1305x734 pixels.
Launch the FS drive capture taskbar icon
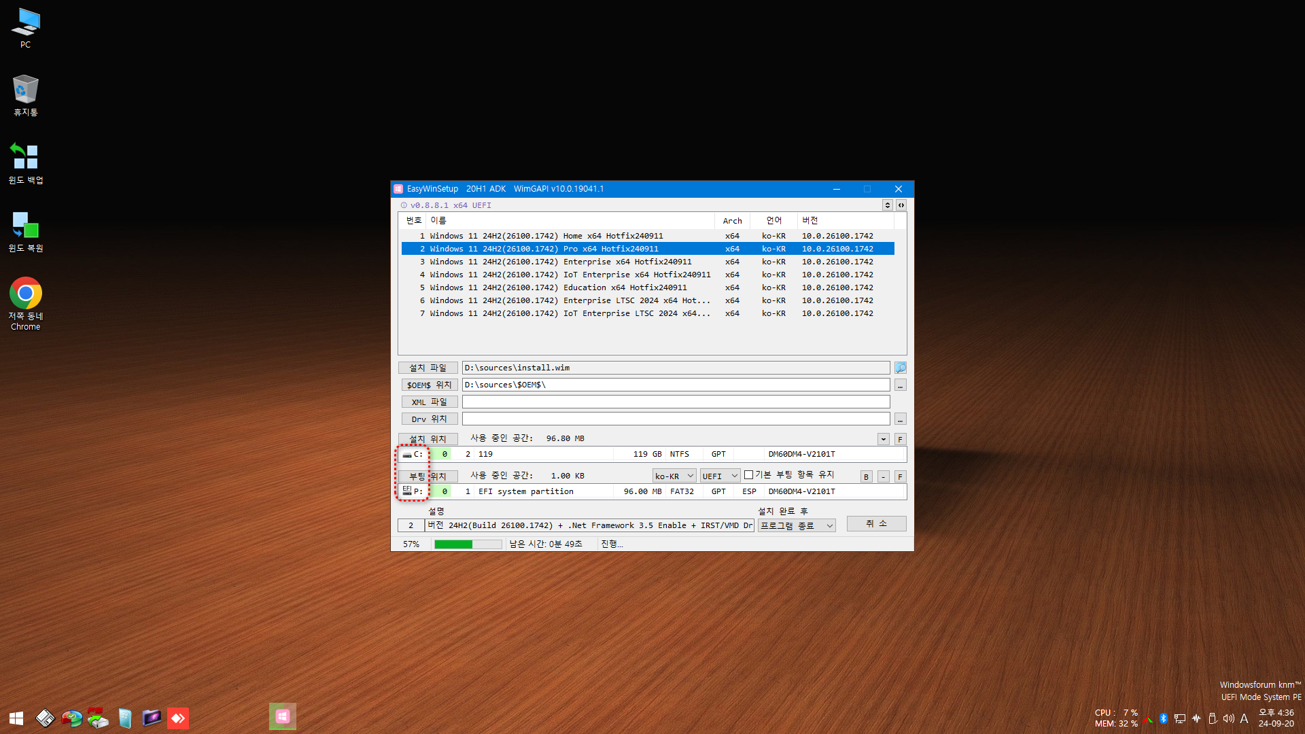coord(98,718)
